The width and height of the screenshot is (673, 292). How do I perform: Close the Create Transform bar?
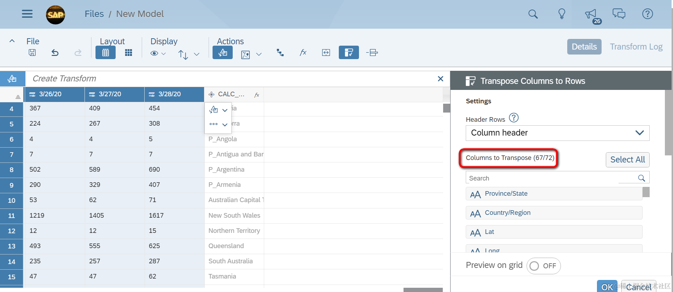pos(440,79)
